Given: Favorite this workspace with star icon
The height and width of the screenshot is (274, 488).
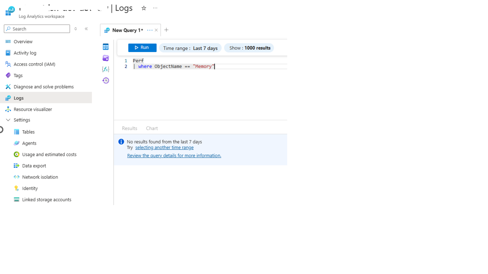Looking at the screenshot, I should 144,8.
